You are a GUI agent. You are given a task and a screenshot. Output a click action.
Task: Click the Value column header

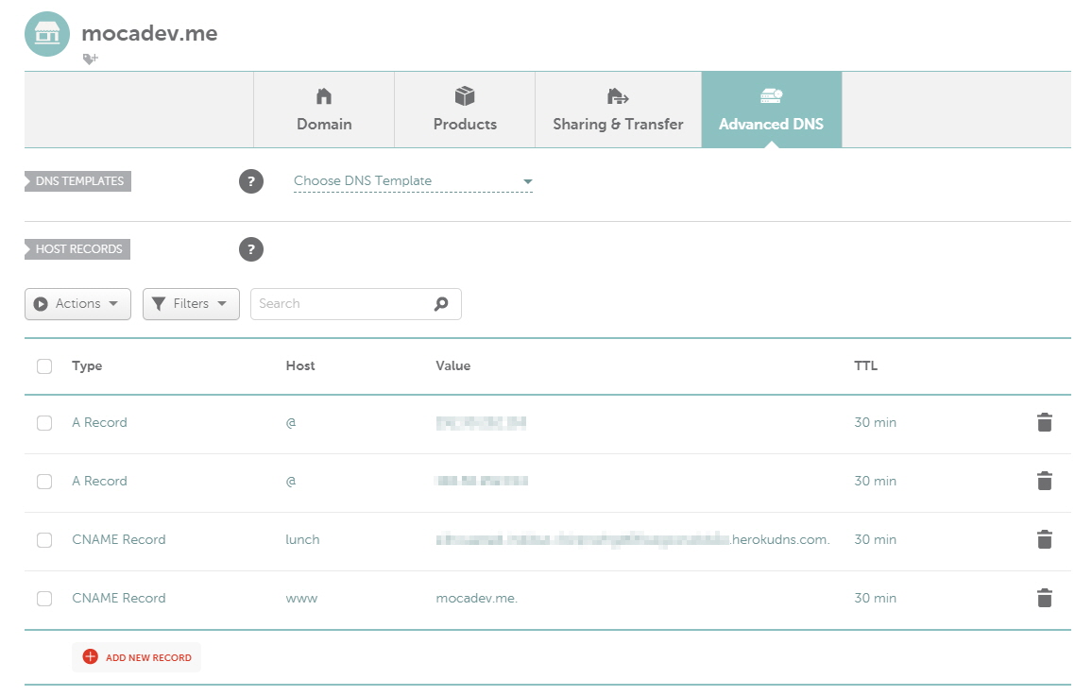coord(453,366)
